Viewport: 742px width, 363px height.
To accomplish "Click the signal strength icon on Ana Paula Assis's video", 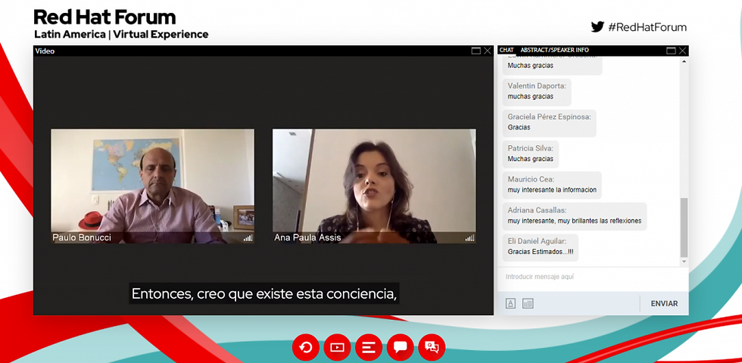I will pyautogui.click(x=469, y=237).
